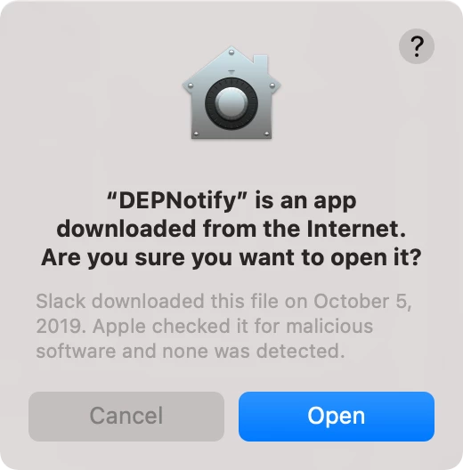The width and height of the screenshot is (463, 470).
Task: Click the word "Slack" in the description
Action: [61, 301]
